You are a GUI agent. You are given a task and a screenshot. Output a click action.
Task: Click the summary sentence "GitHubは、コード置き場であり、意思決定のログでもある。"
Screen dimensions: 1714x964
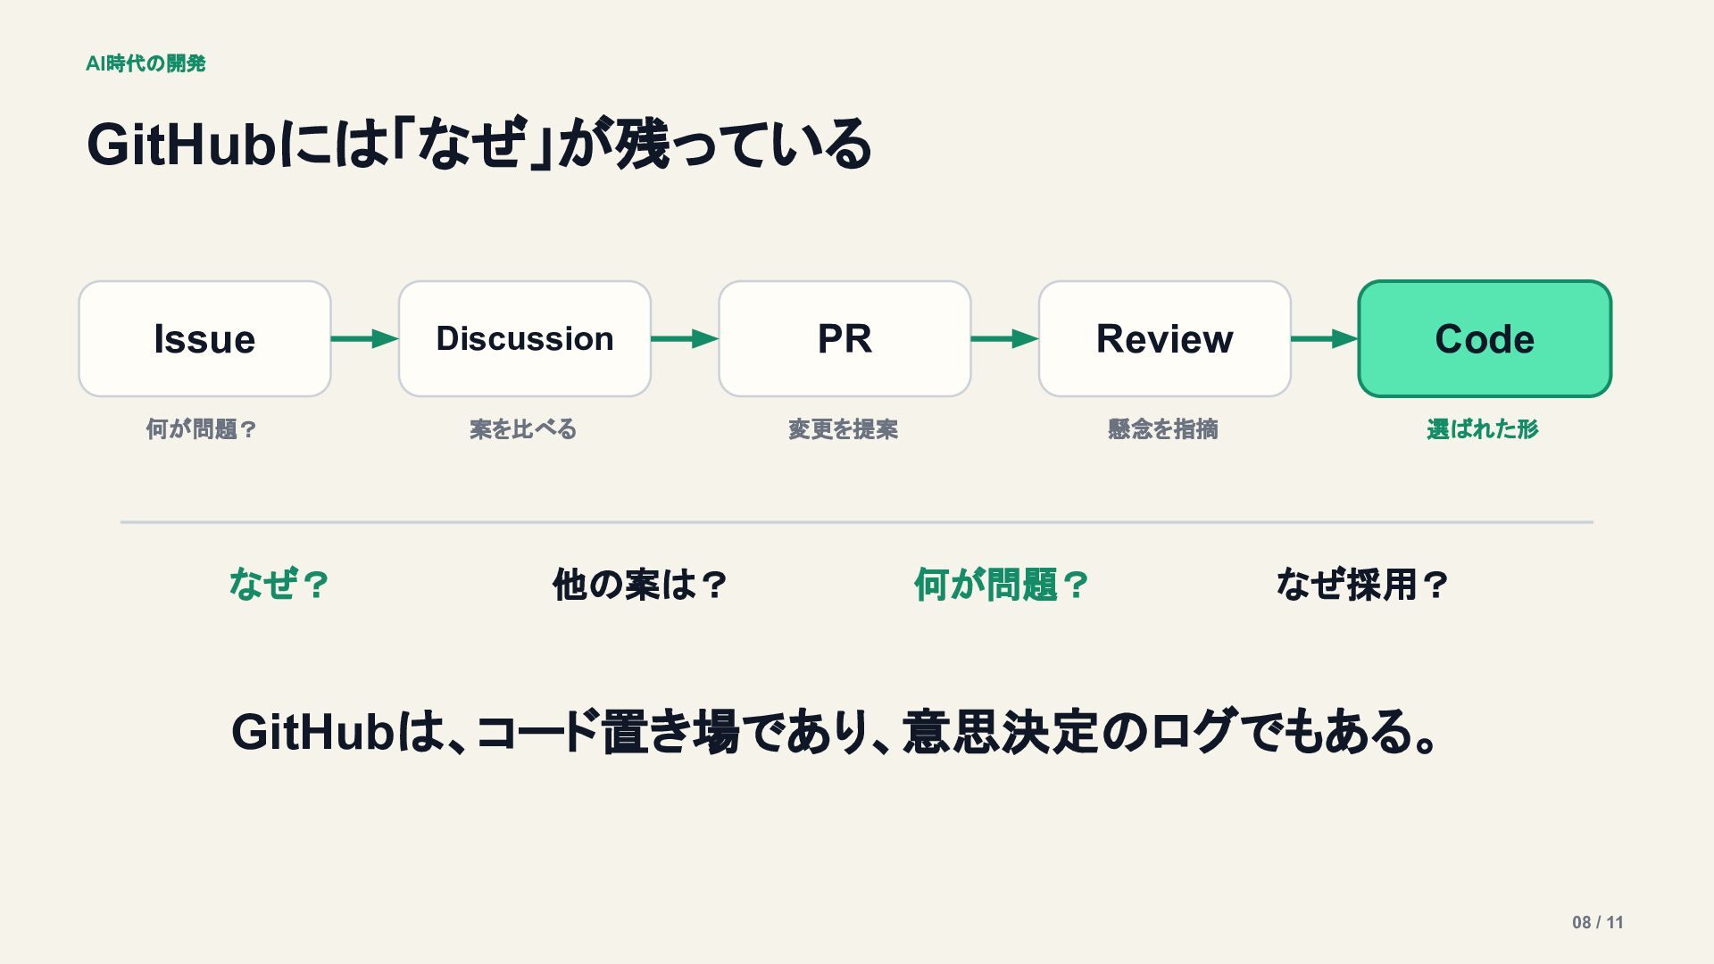835,732
